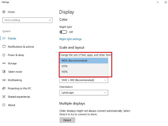Image resolution: width=168 pixels, height=126 pixels.
Task: Click the Home gear icon
Action: pyautogui.click(x=4, y=12)
